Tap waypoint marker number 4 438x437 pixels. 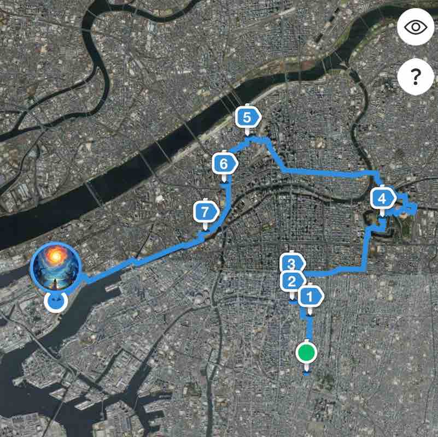pyautogui.click(x=383, y=198)
